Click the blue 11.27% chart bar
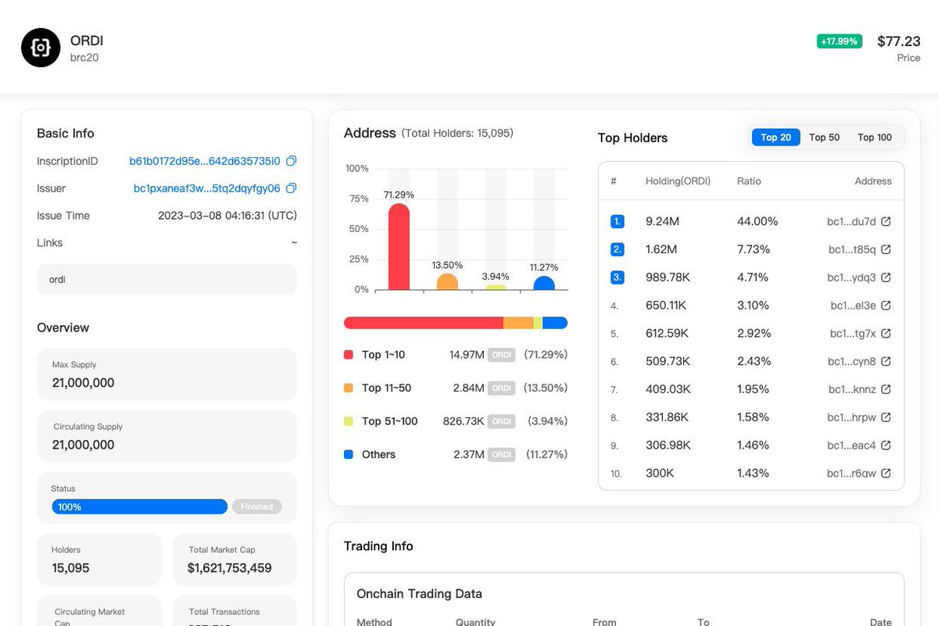 coord(544,283)
